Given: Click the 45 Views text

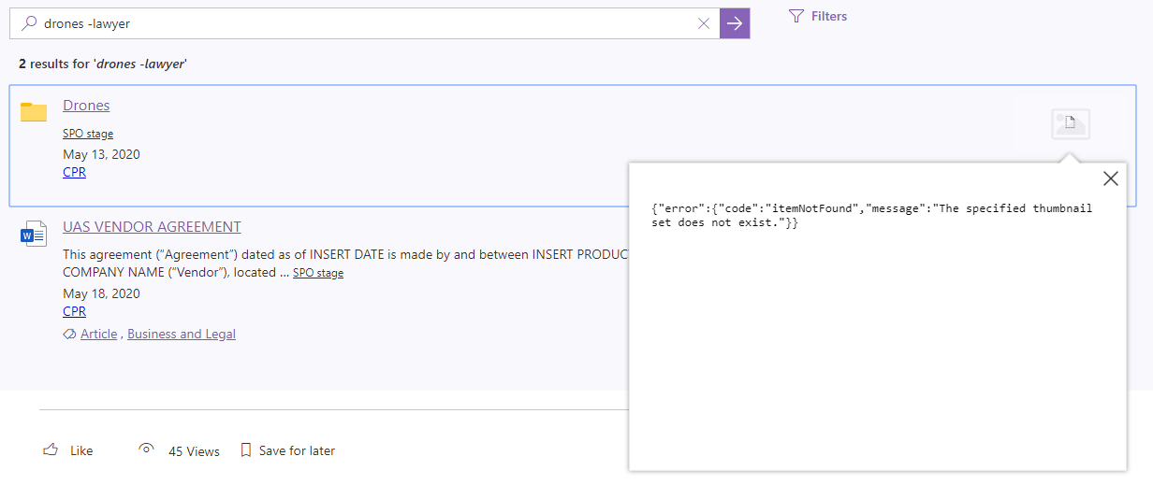Looking at the screenshot, I should pos(194,451).
